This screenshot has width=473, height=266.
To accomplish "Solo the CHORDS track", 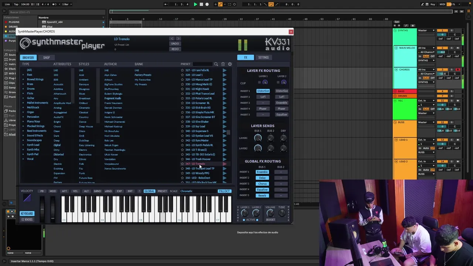I will (x=451, y=70).
